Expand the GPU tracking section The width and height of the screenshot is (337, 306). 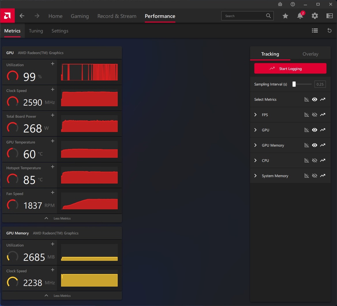[255, 130]
